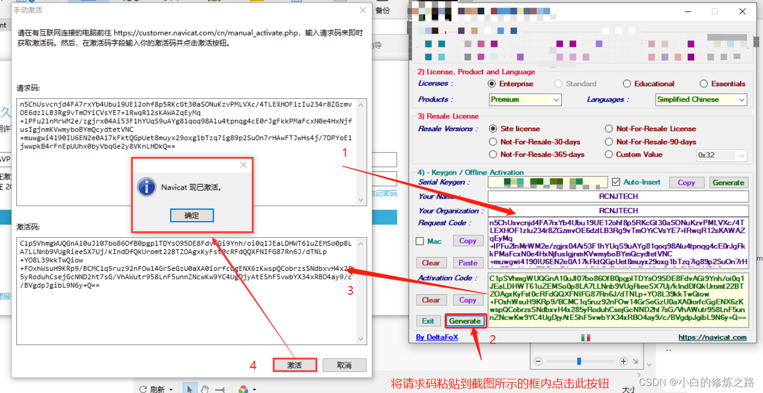The image size is (763, 393).
Task: Select the pointer arrow tool in bottom toolbar
Action: pyautogui.click(x=190, y=389)
